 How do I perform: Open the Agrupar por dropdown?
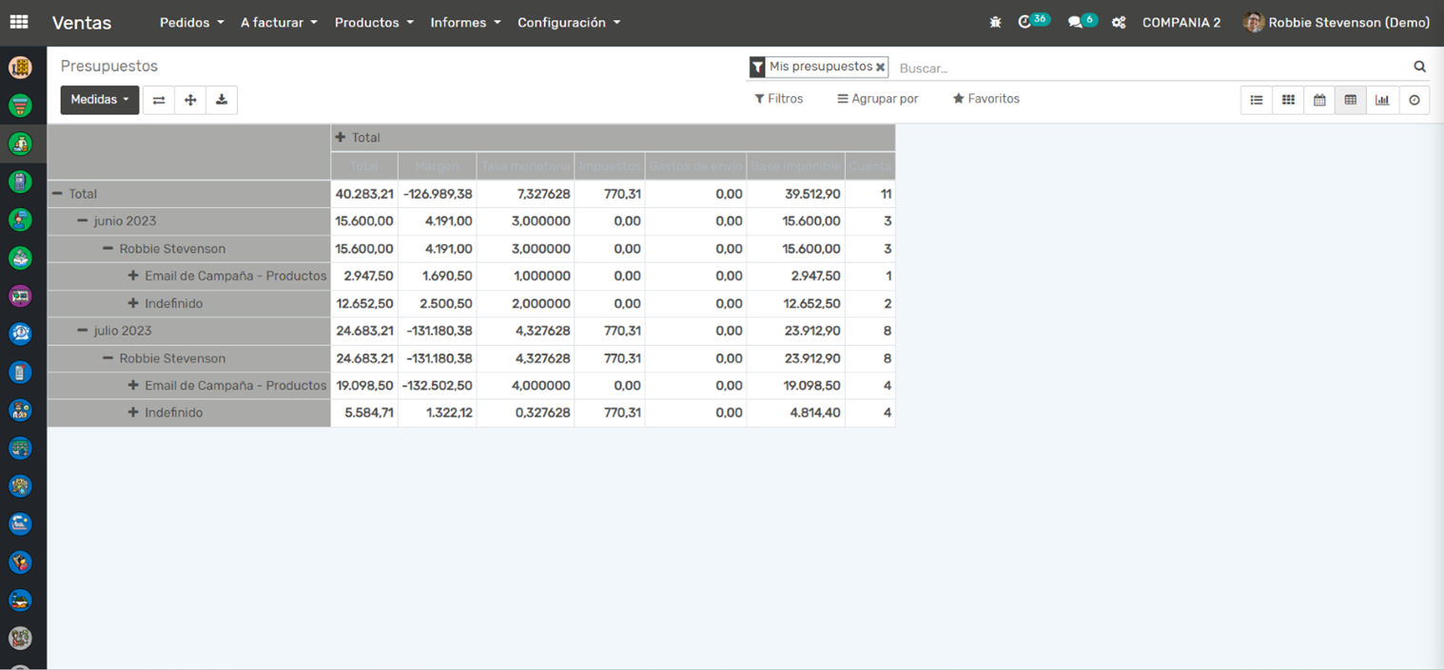[877, 99]
